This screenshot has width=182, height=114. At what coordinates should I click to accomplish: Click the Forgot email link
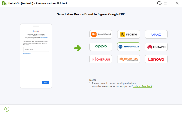pyautogui.click(x=27, y=54)
